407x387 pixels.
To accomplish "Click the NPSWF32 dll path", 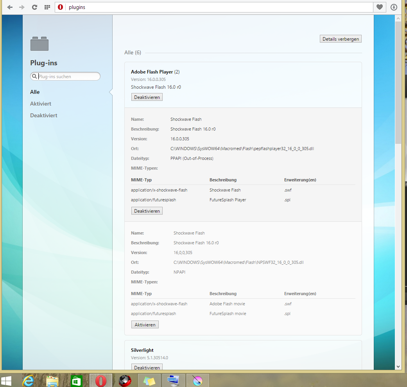I will (238, 262).
